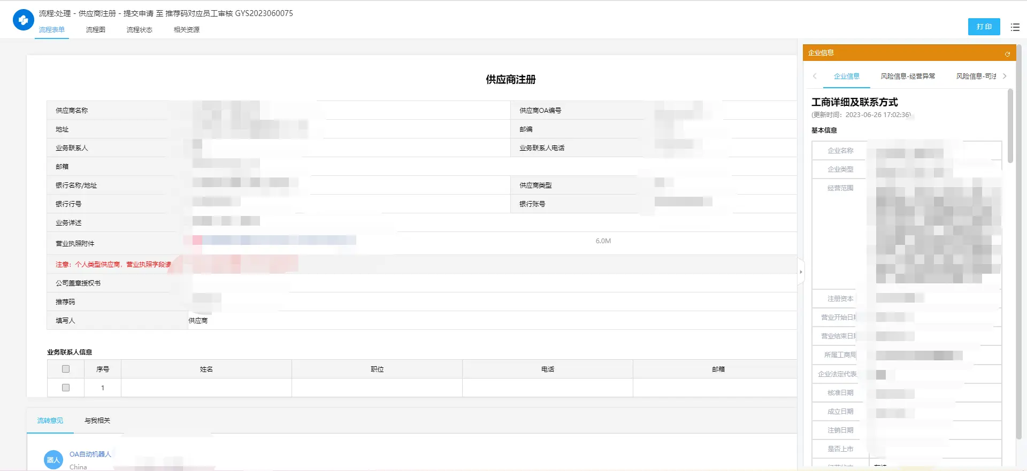
Task: Open the list menu icon beside Print
Action: coord(1015,27)
